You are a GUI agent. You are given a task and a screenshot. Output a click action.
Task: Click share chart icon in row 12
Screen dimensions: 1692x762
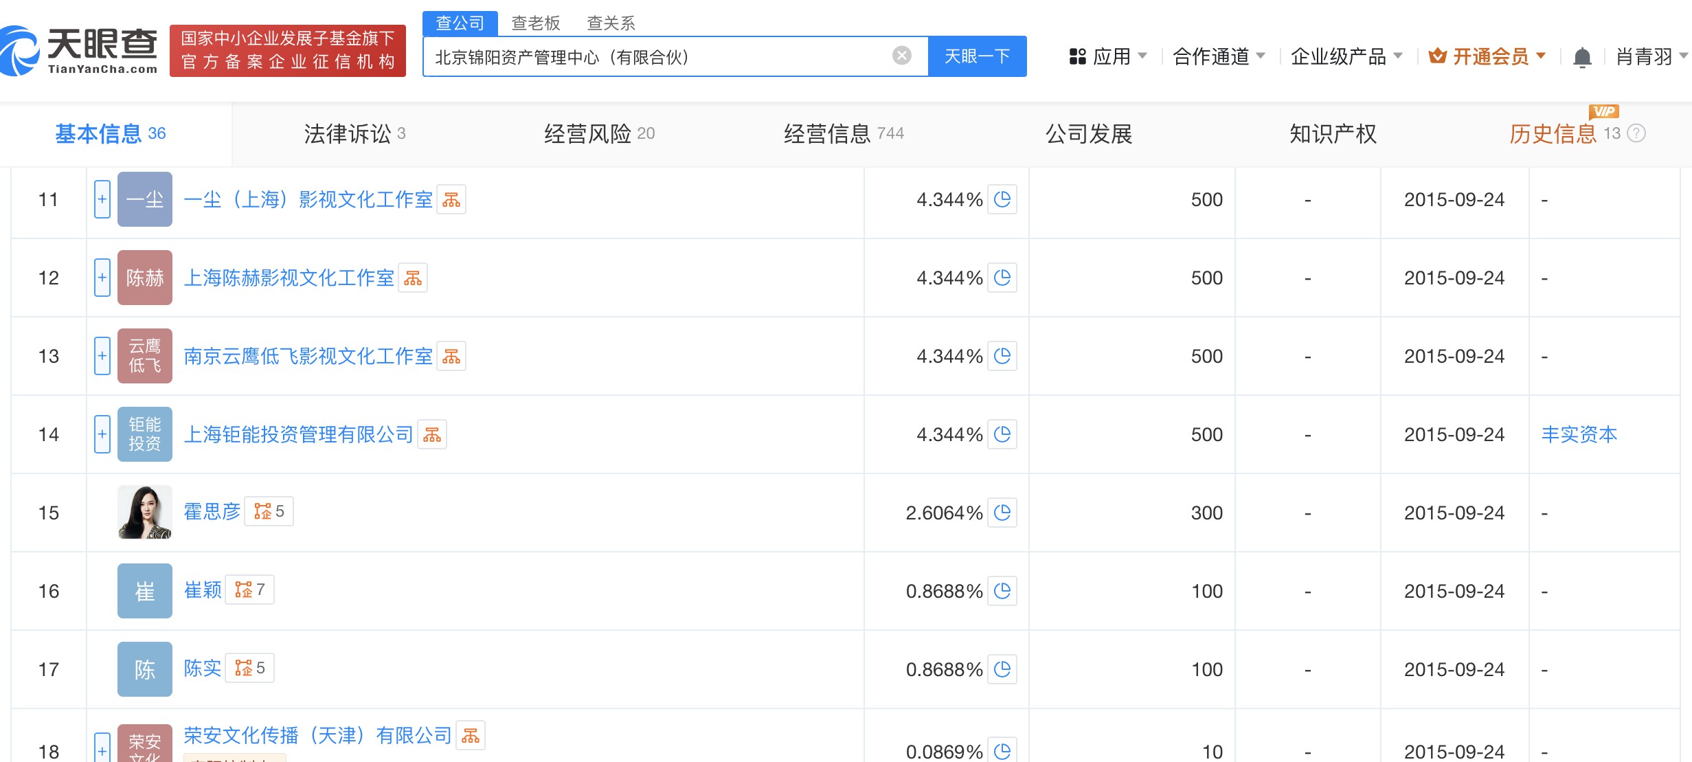[1002, 278]
